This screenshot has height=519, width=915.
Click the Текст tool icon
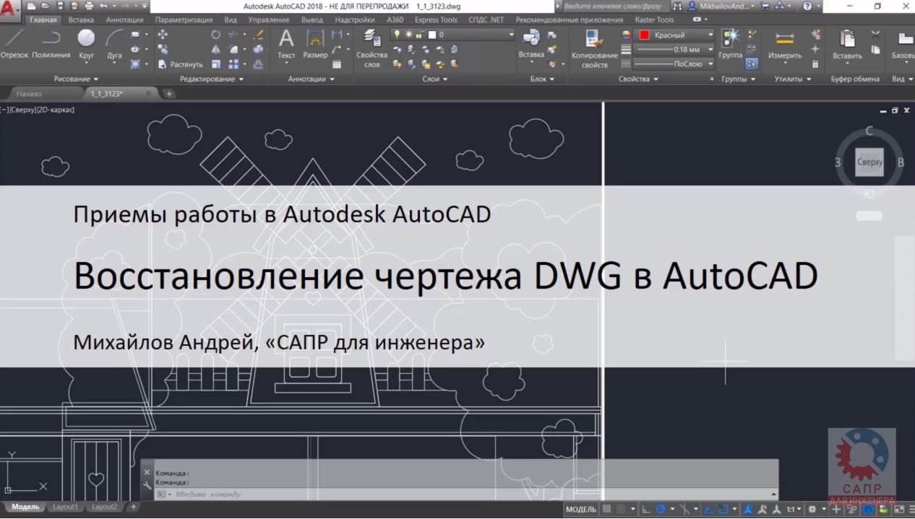pyautogui.click(x=286, y=43)
